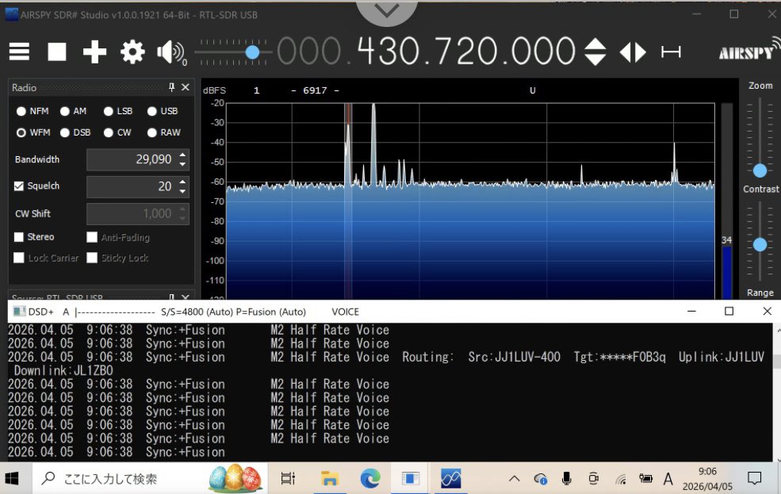Open Task View from taskbar

click(288, 479)
